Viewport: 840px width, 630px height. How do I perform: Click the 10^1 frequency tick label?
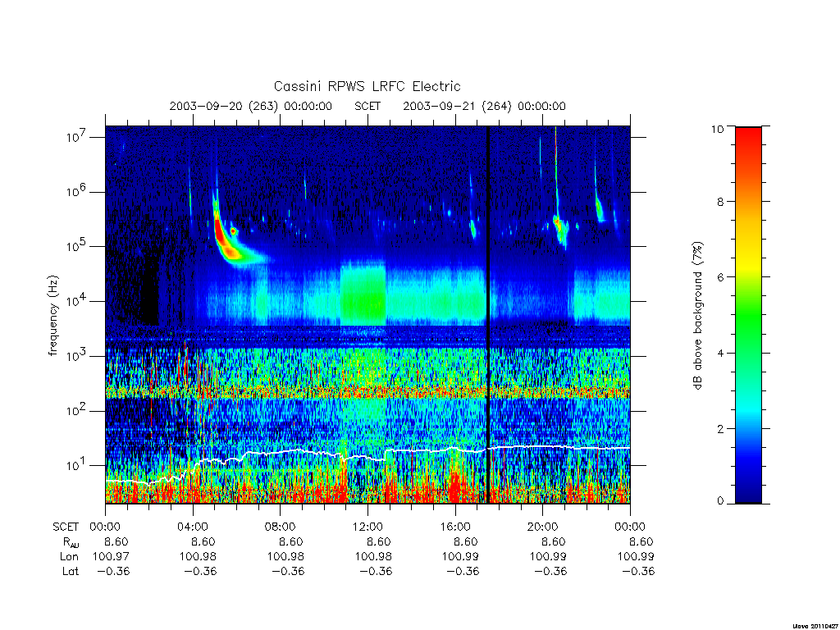(x=76, y=466)
